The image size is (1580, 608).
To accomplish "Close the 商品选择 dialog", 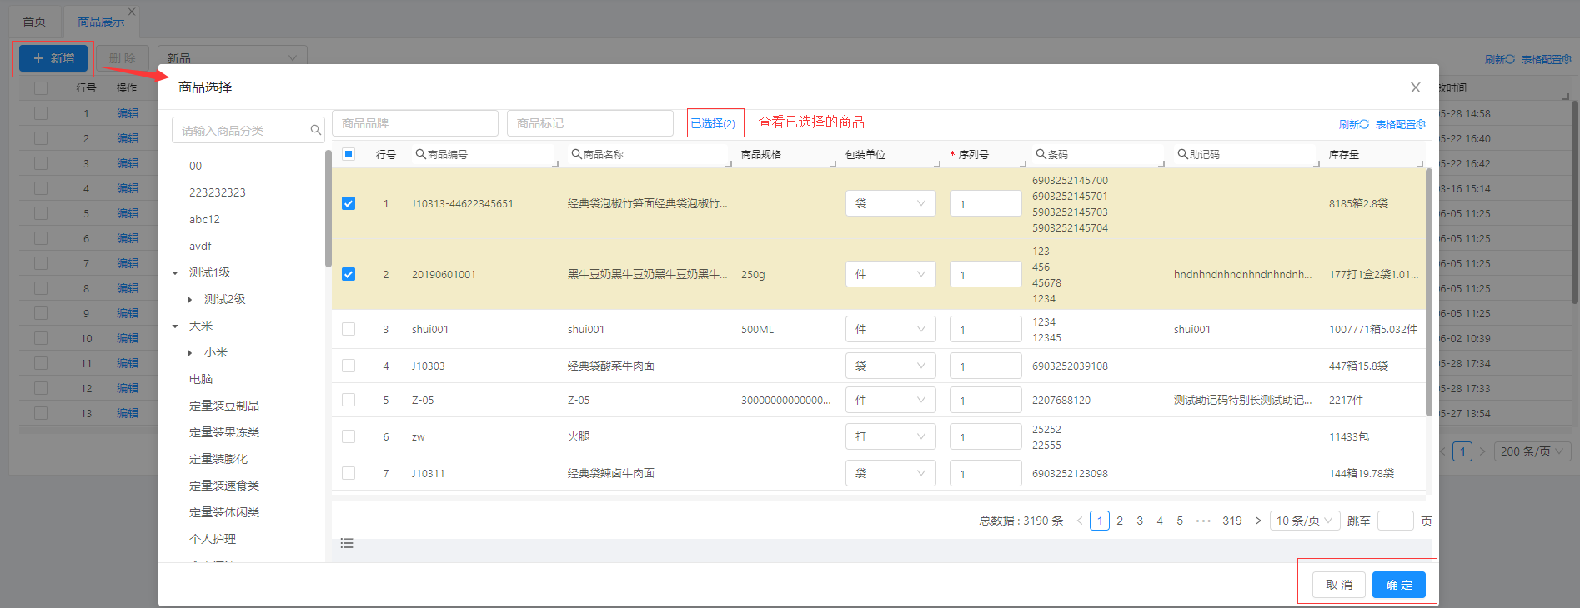I will click(x=1415, y=87).
